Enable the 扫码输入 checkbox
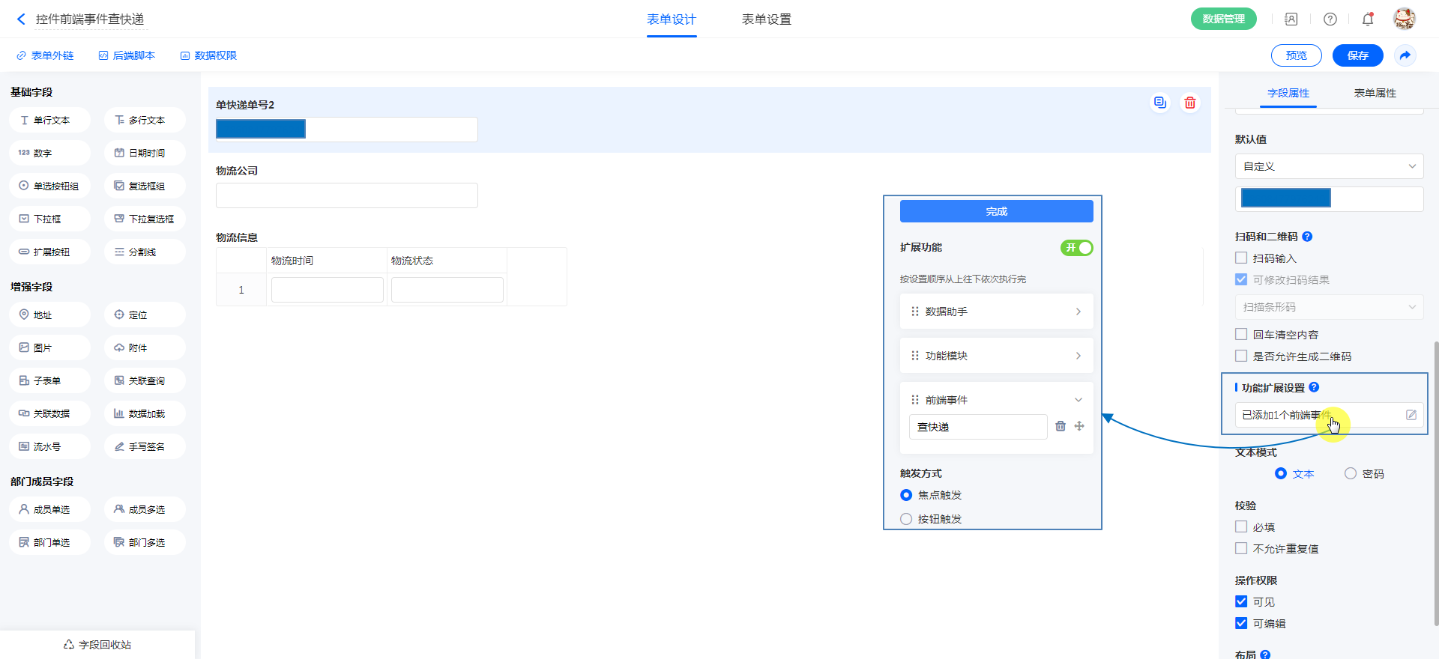This screenshot has height=659, width=1439. click(1241, 258)
